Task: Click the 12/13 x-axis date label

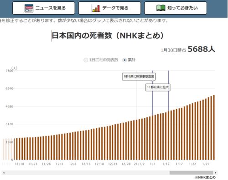Action: (86, 164)
